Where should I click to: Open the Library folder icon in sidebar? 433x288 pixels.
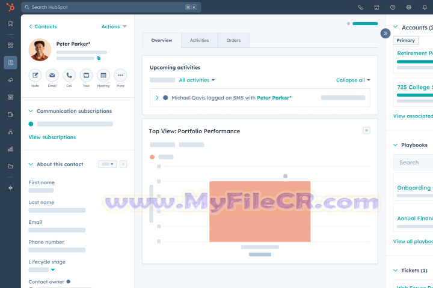[x=10, y=166]
